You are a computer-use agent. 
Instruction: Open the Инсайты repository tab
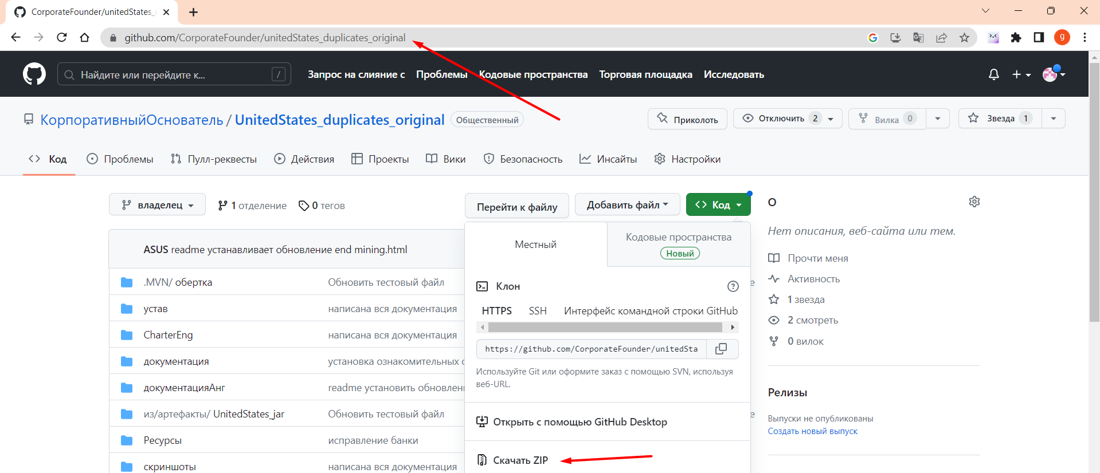[608, 159]
